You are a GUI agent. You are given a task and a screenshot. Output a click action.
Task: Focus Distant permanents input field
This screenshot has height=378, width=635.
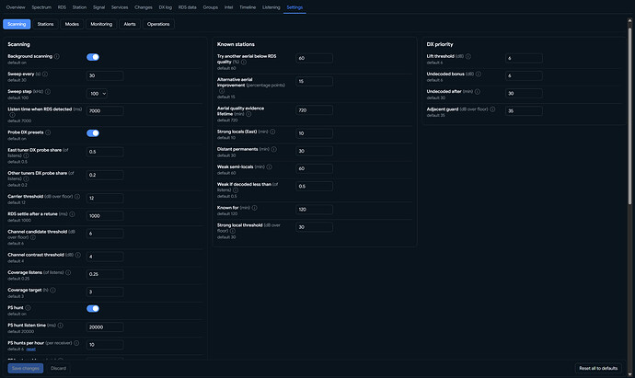click(x=314, y=151)
